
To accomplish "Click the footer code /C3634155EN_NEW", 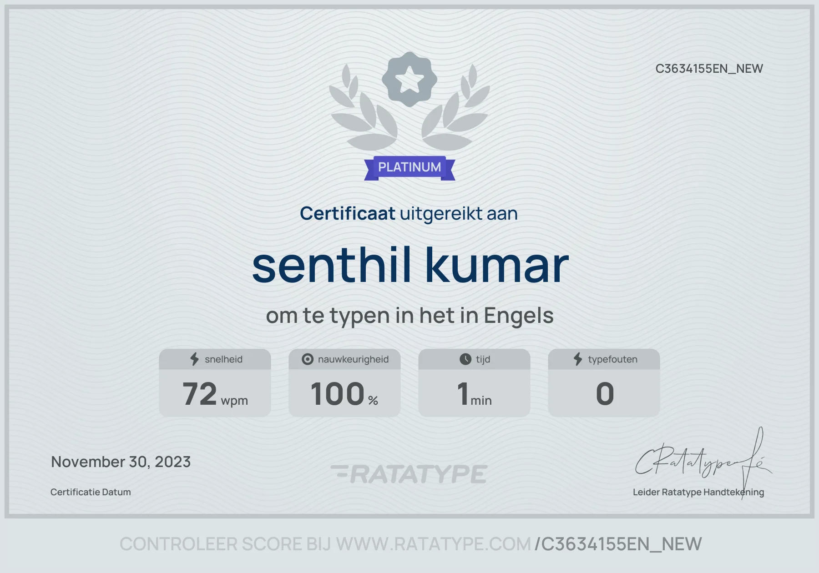I will (618, 544).
